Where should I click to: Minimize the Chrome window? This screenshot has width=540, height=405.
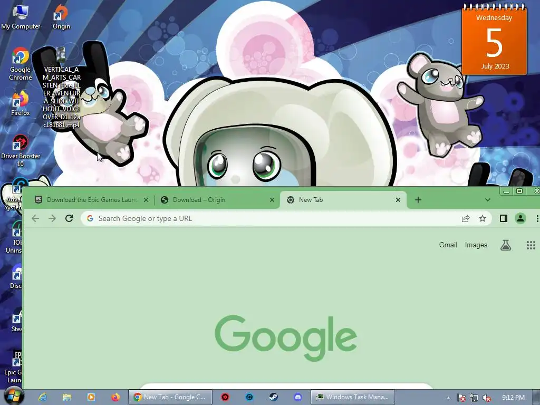(506, 191)
